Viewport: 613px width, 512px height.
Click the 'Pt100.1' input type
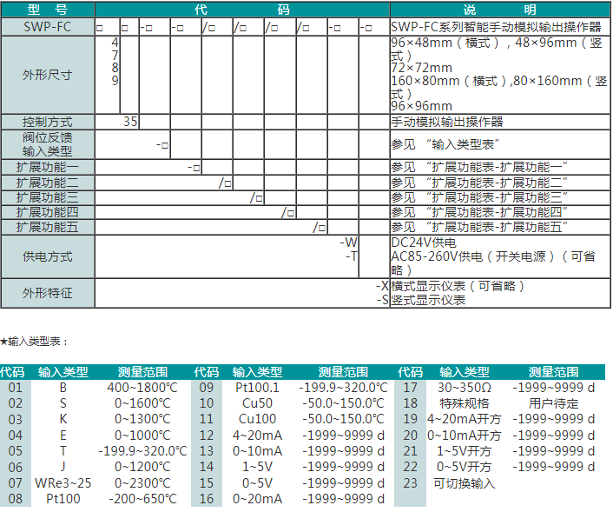pos(257,388)
